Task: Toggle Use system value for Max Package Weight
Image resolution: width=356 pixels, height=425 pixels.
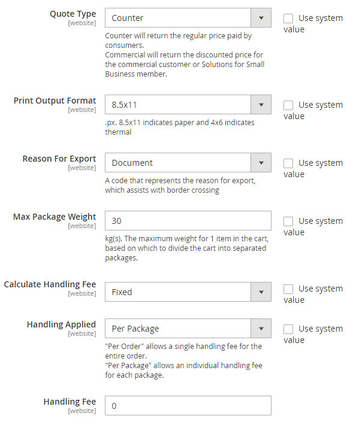Action: (x=288, y=221)
